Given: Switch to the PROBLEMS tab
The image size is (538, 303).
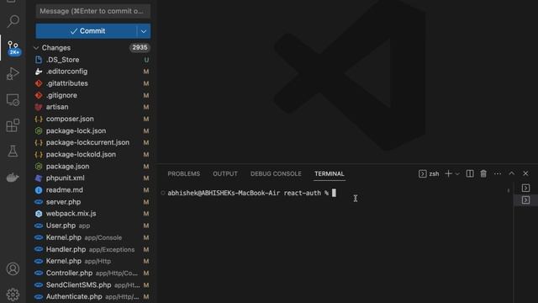Looking at the screenshot, I should pyautogui.click(x=183, y=174).
